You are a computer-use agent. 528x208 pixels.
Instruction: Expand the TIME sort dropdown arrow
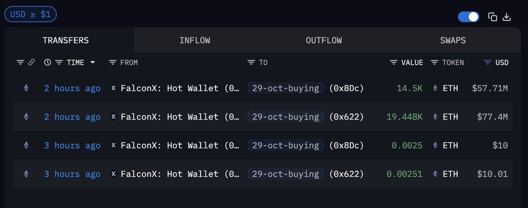(x=92, y=62)
